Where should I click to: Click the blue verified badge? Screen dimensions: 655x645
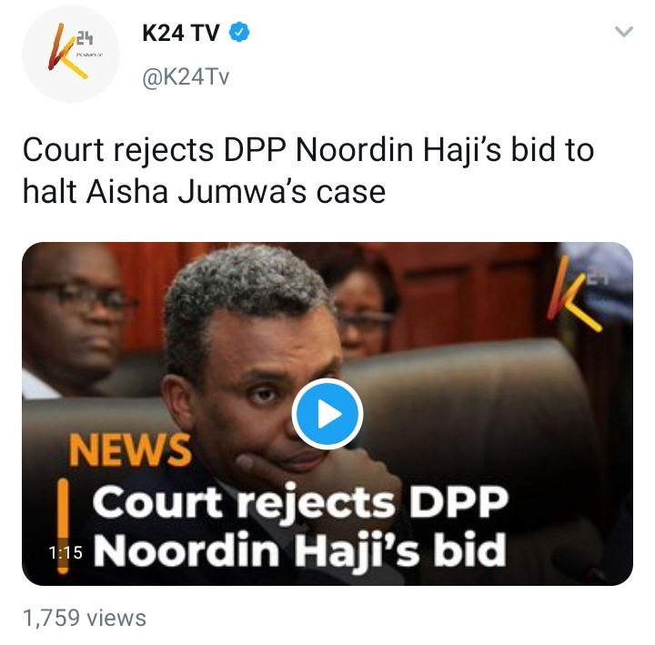point(239,32)
